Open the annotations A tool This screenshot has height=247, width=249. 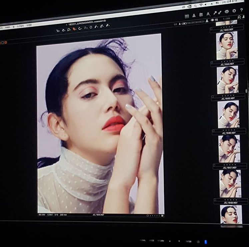[208, 14]
